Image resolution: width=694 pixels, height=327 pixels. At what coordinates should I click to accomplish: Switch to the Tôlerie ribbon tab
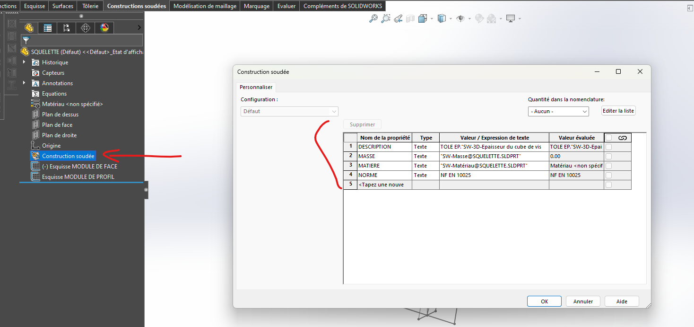click(x=90, y=6)
